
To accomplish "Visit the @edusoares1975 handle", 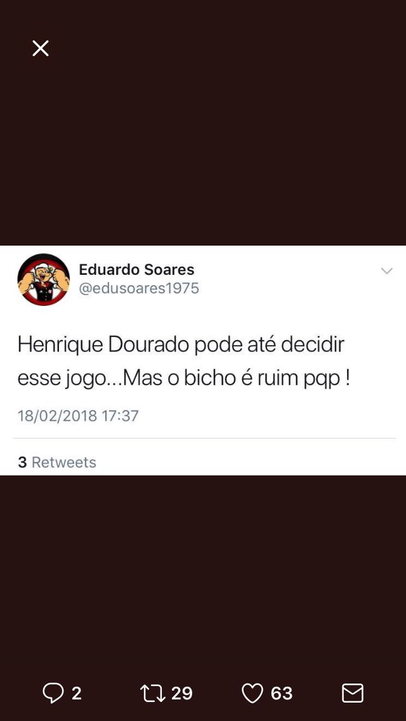I will [139, 289].
